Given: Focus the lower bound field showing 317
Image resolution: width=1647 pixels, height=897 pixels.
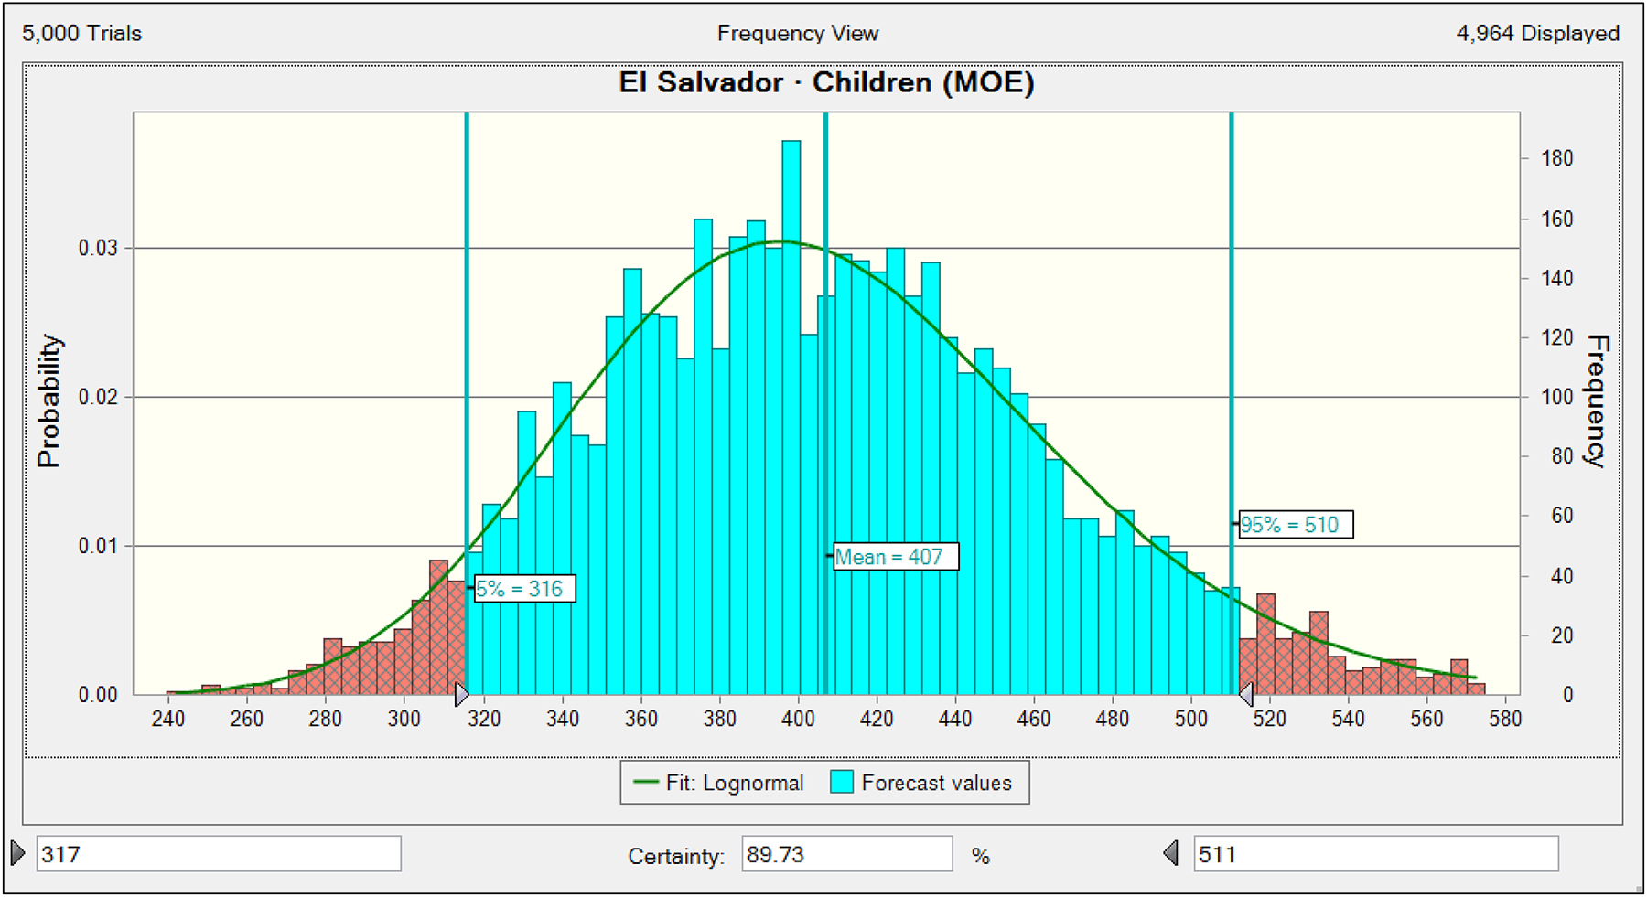Looking at the screenshot, I should [218, 854].
